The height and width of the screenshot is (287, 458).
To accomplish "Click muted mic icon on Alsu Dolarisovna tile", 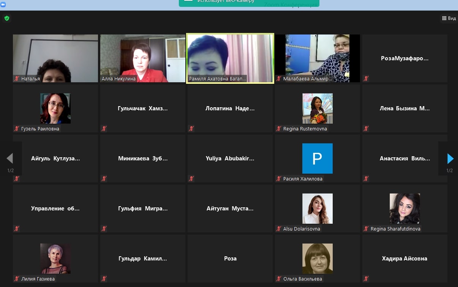I will tap(279, 229).
